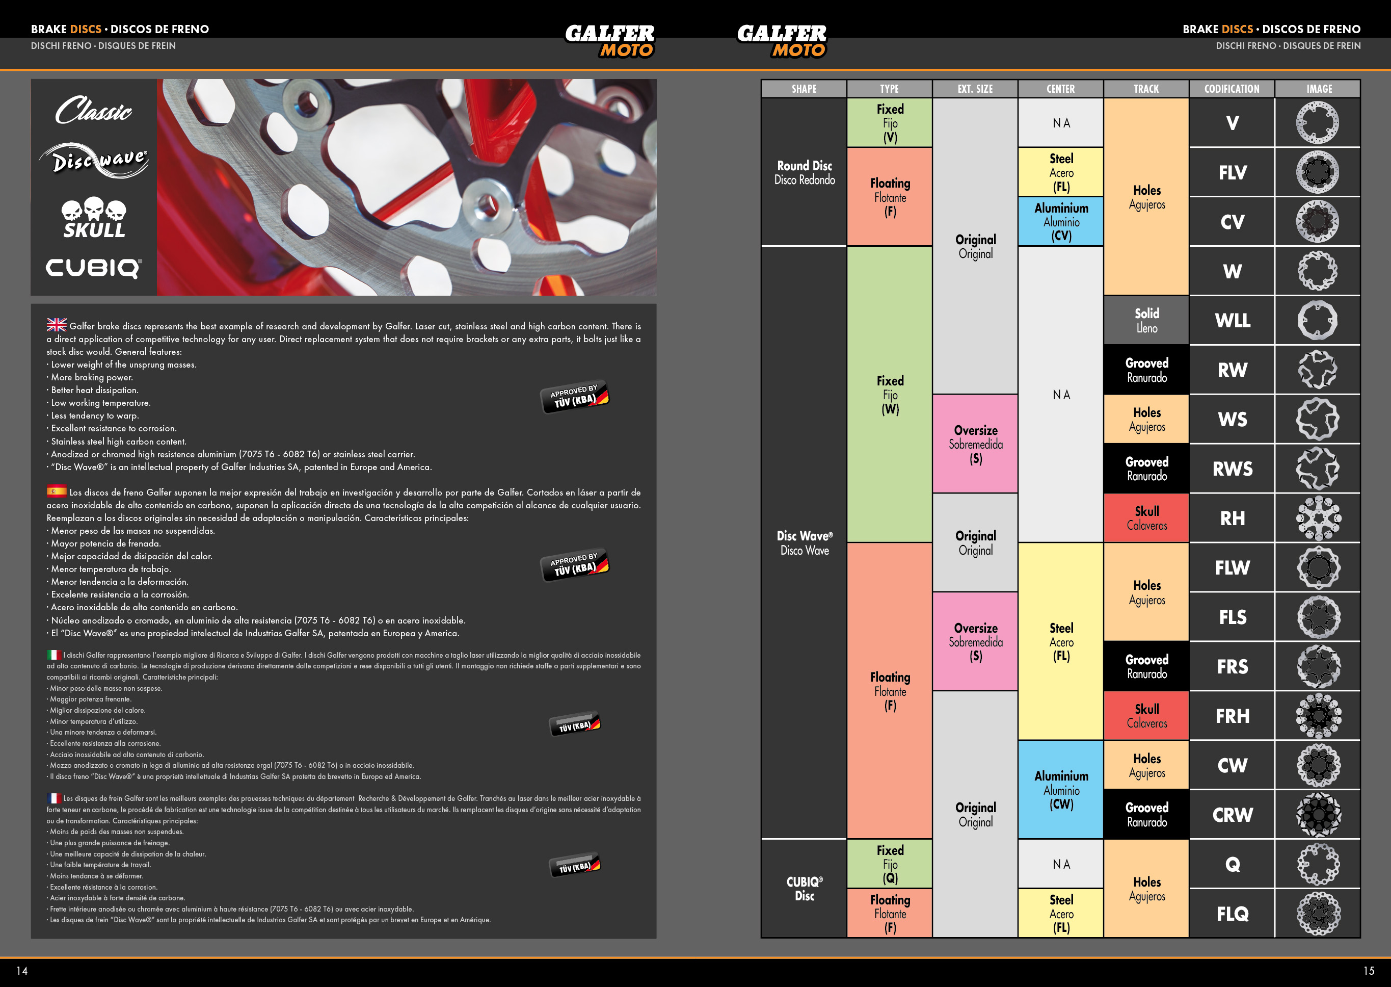
Task: Click the TÜV (KBA) badge beside English text
Action: [575, 397]
